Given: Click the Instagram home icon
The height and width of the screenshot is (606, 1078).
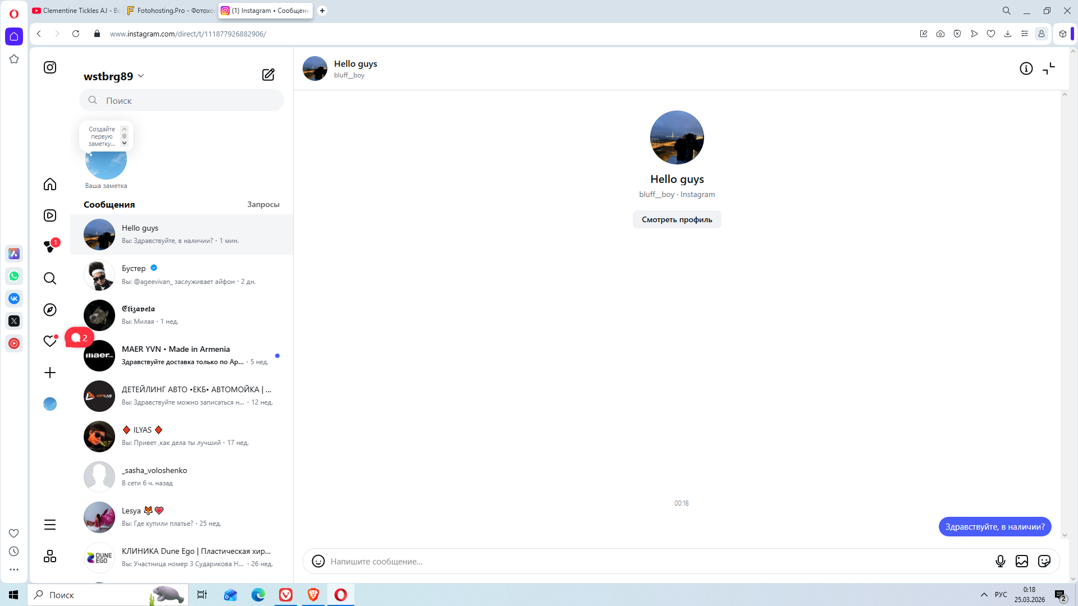Looking at the screenshot, I should pyautogui.click(x=50, y=184).
